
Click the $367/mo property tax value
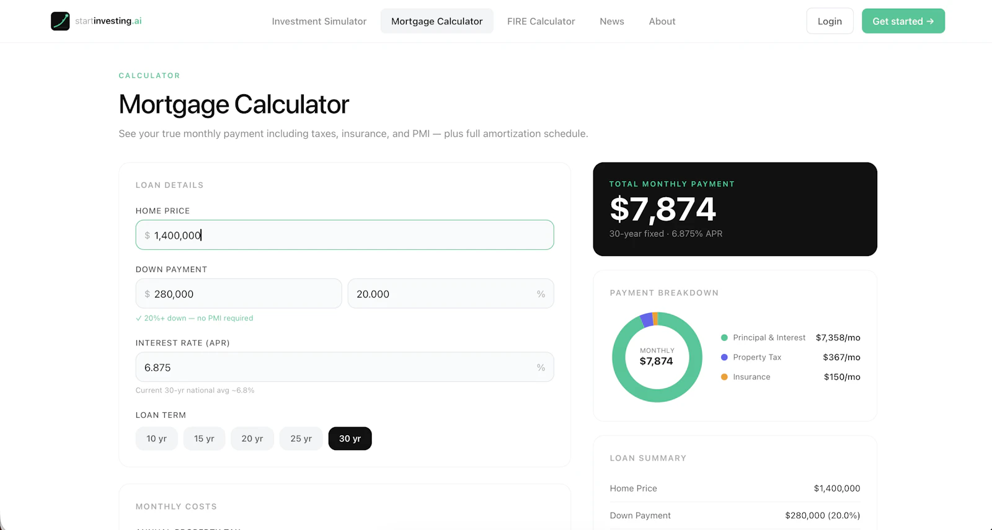tap(841, 357)
